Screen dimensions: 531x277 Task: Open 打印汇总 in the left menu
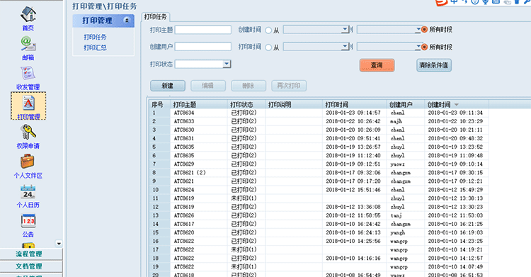(95, 47)
